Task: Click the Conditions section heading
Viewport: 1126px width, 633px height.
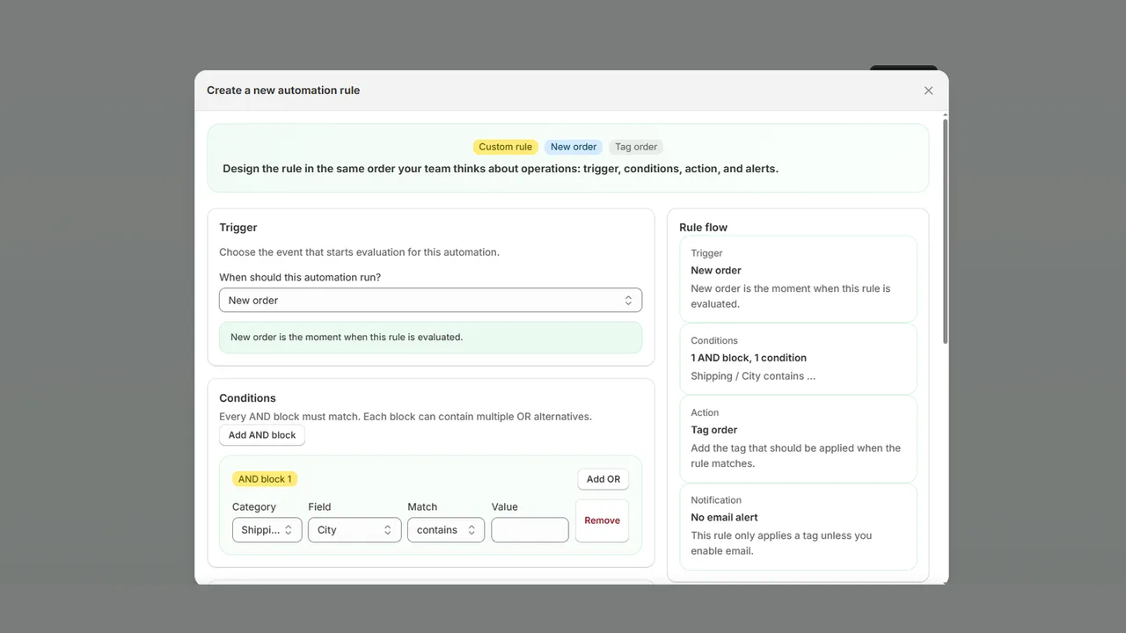Action: (x=247, y=398)
